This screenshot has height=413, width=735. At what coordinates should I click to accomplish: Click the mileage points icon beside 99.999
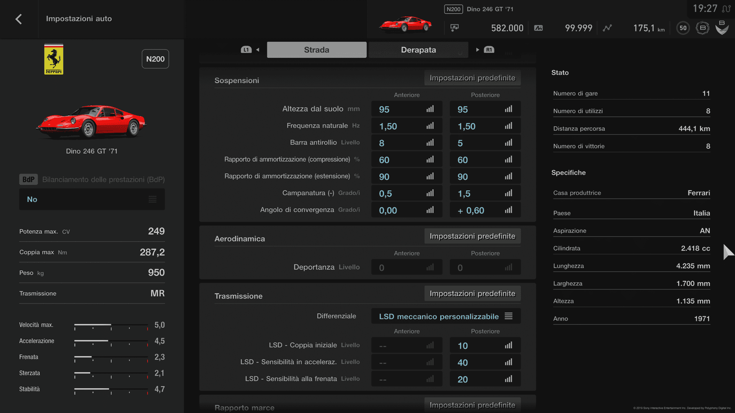point(538,28)
